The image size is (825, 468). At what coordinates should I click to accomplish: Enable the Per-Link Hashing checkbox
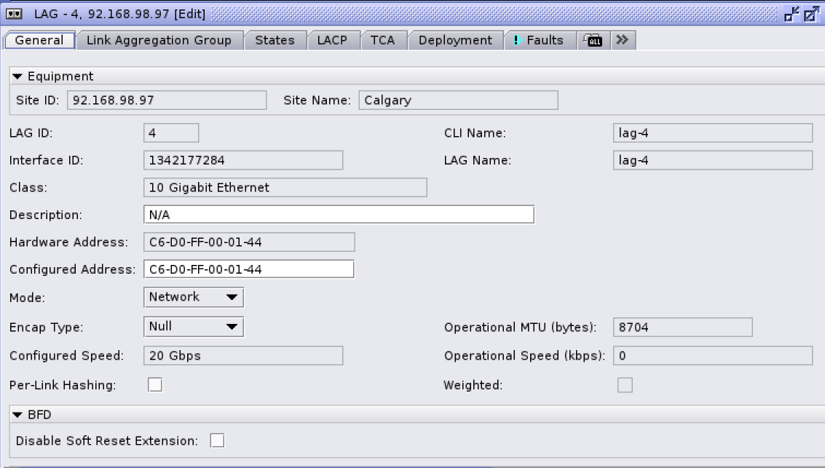pyautogui.click(x=155, y=385)
